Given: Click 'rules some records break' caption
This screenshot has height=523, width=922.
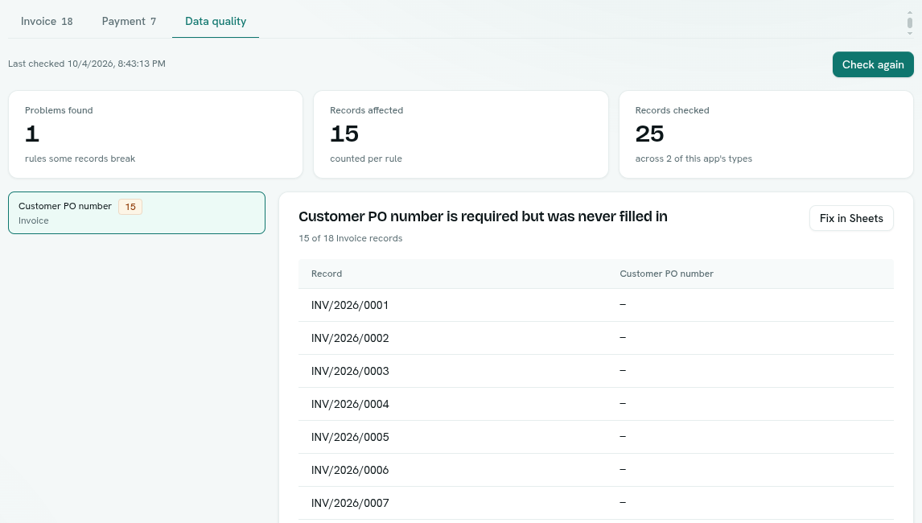Looking at the screenshot, I should tap(80, 159).
